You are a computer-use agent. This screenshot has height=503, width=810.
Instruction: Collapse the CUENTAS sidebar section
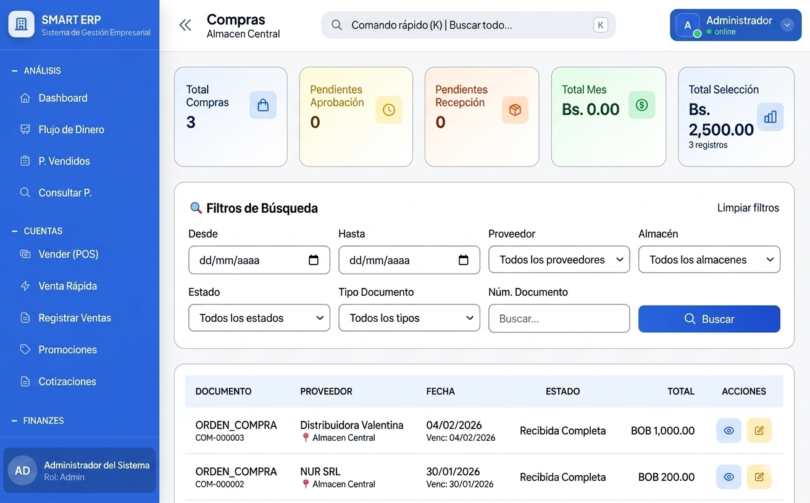37,231
